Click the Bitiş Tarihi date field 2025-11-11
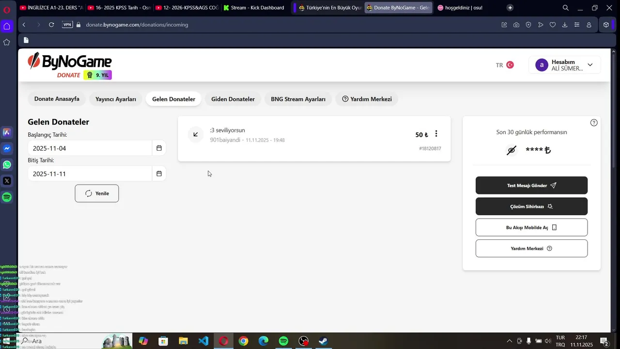The height and width of the screenshot is (349, 620). click(90, 174)
